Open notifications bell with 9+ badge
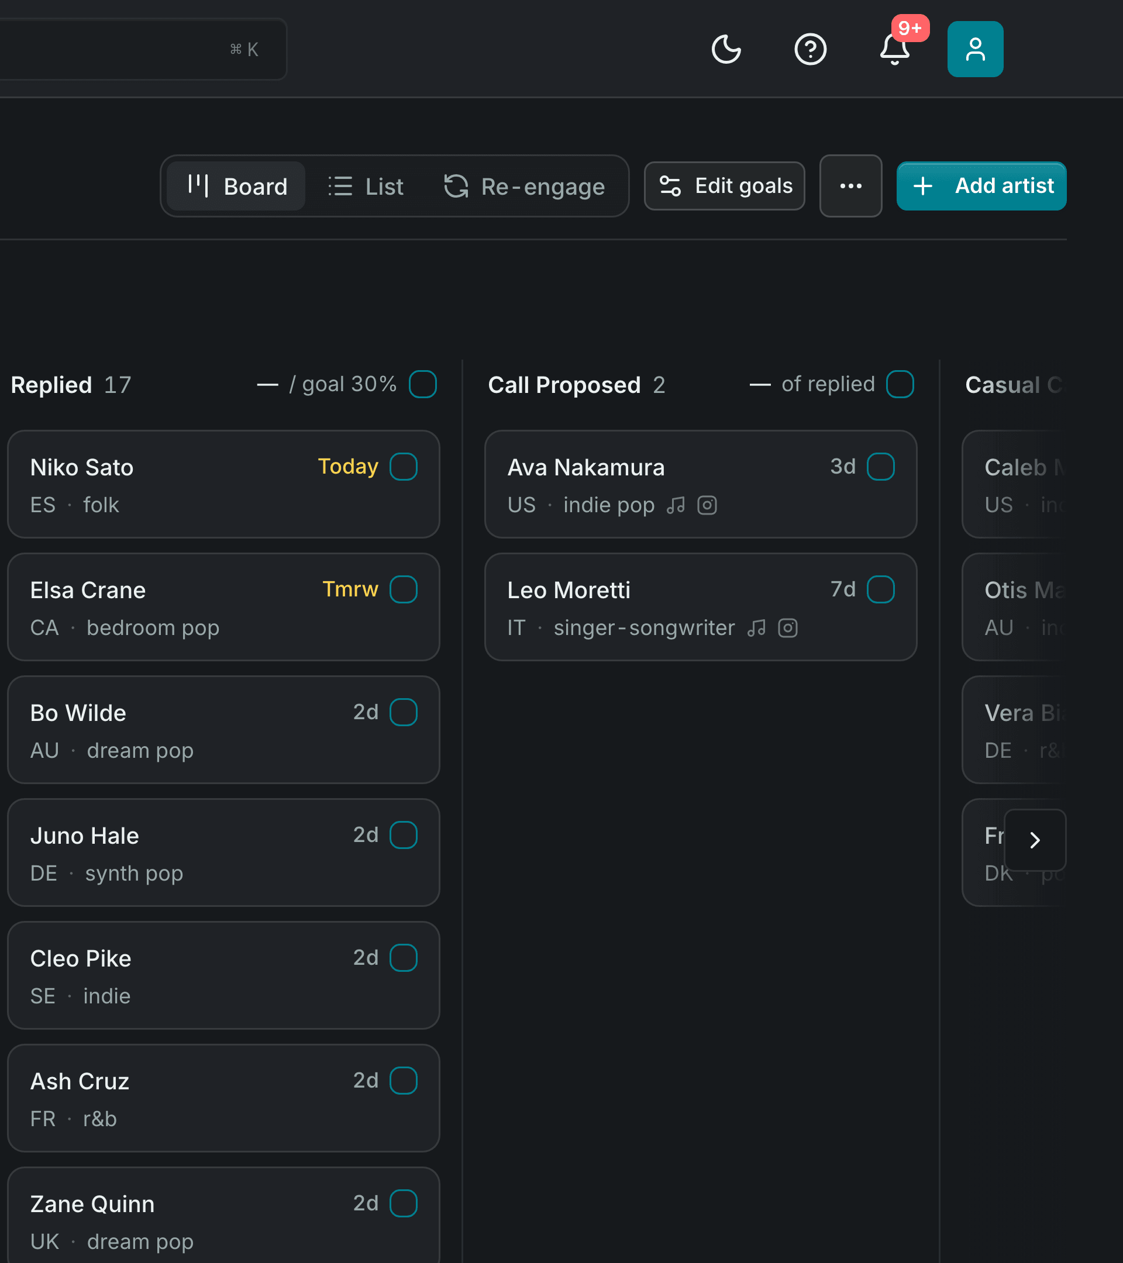The image size is (1123, 1263). coord(895,50)
